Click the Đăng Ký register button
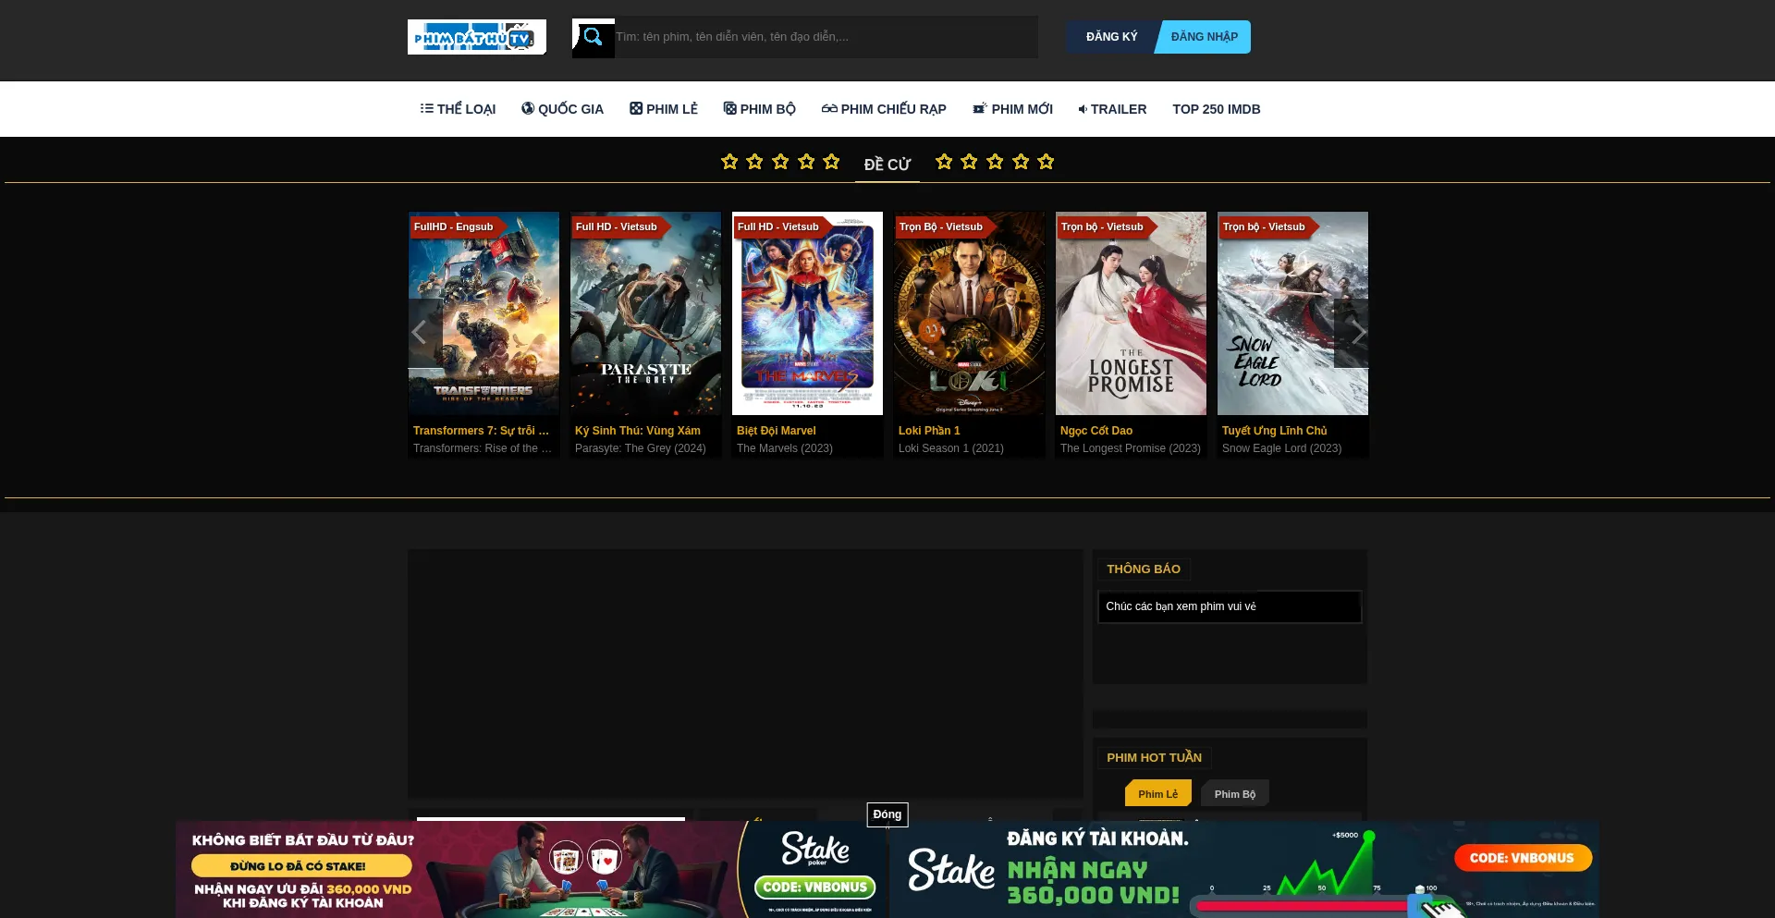1775x918 pixels. (1111, 37)
